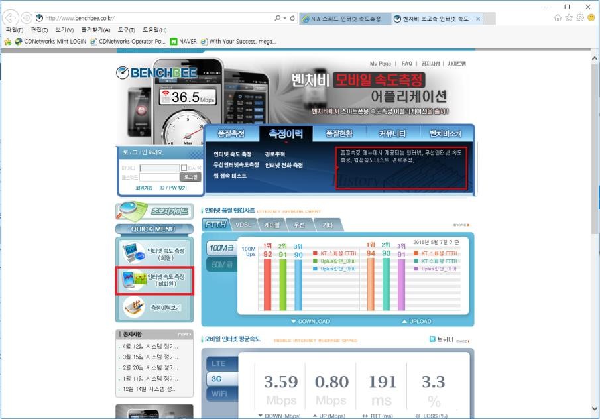Click the browser Forward arrow button
This screenshot has width=600, height=419.
click(26, 18)
